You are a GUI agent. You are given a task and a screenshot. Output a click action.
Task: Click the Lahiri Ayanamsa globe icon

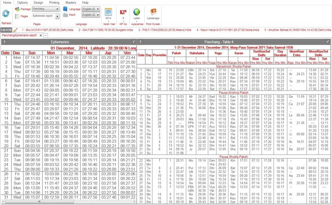tap(137, 12)
